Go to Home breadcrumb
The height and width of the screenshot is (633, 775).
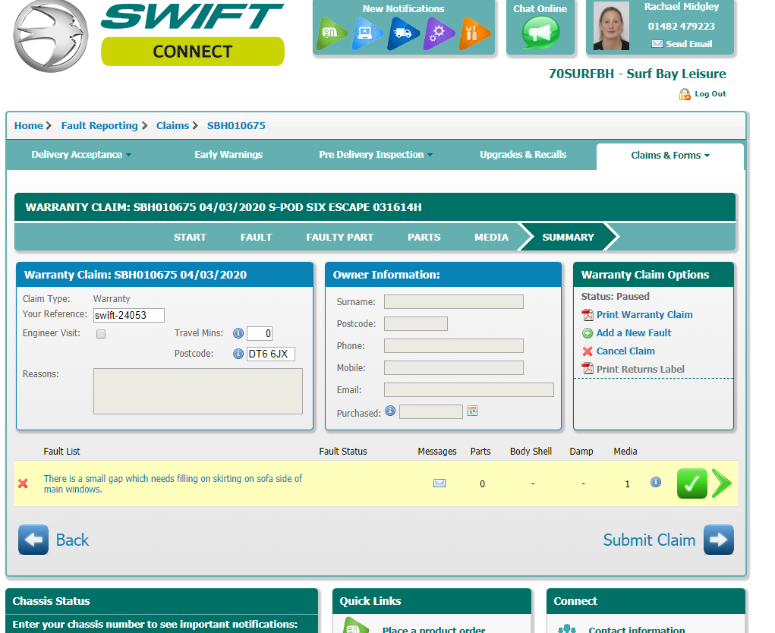pos(28,125)
